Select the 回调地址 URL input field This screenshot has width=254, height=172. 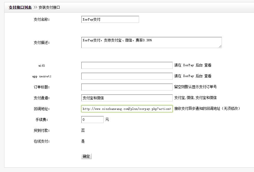[127, 109]
